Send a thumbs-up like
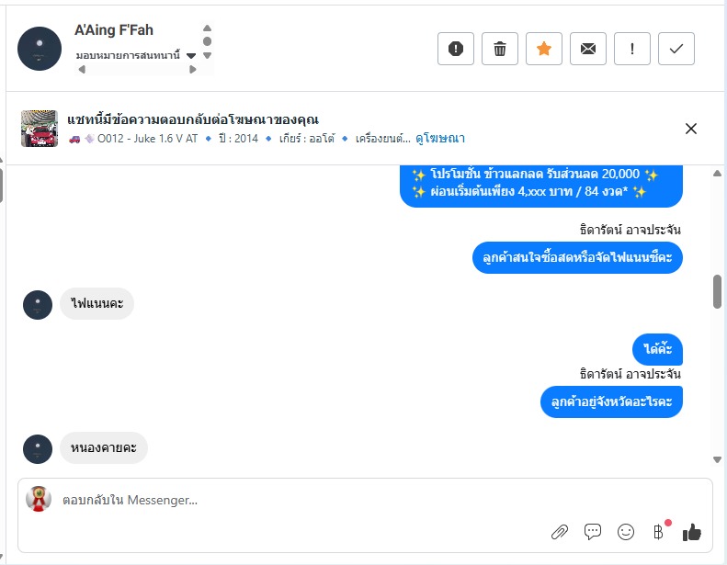Viewport: 727px width, 565px height. tap(692, 531)
